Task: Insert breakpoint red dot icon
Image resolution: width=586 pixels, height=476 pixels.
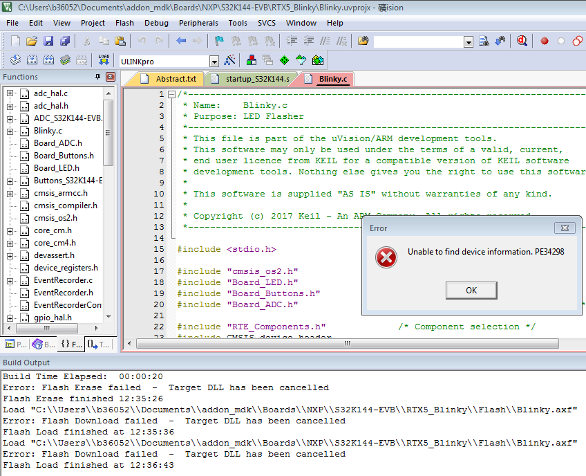Action: 545,41
